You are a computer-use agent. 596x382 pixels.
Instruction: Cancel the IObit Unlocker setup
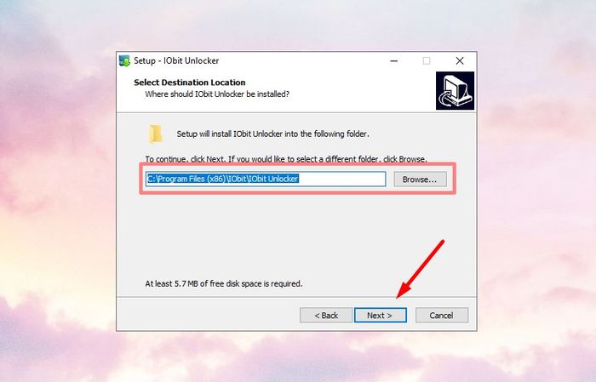point(441,315)
